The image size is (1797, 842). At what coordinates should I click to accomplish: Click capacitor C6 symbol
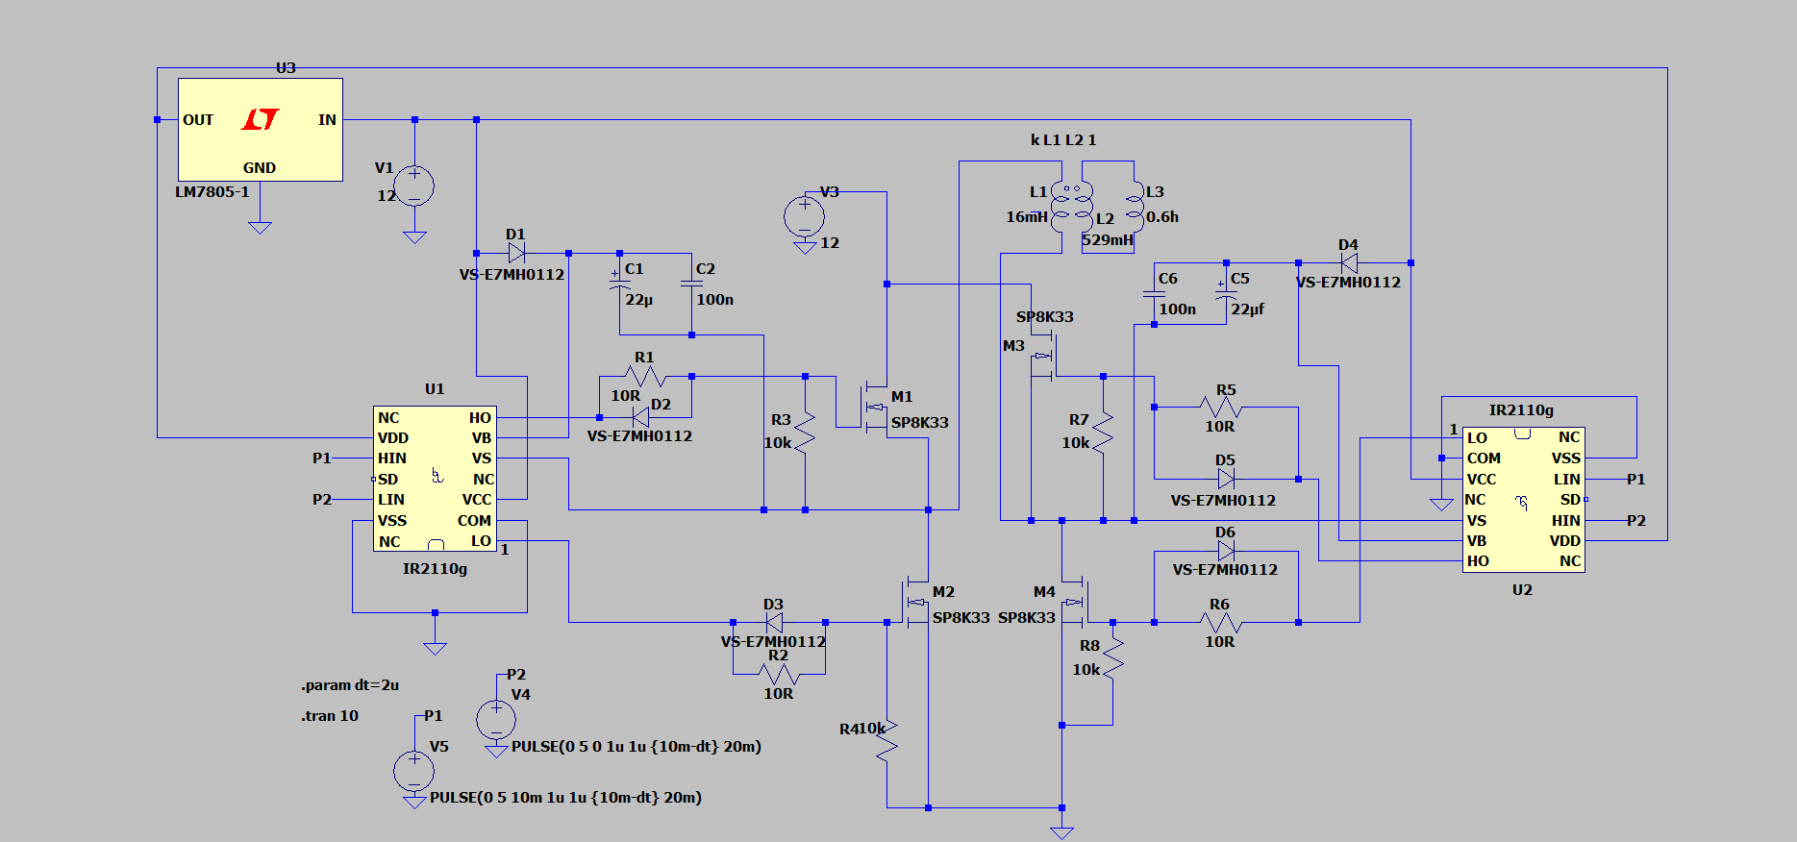point(1154,294)
